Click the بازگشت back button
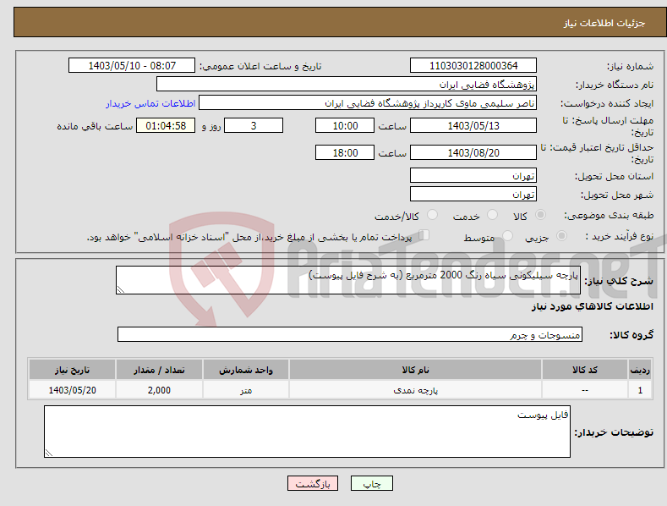This screenshot has width=667, height=506. [313, 483]
